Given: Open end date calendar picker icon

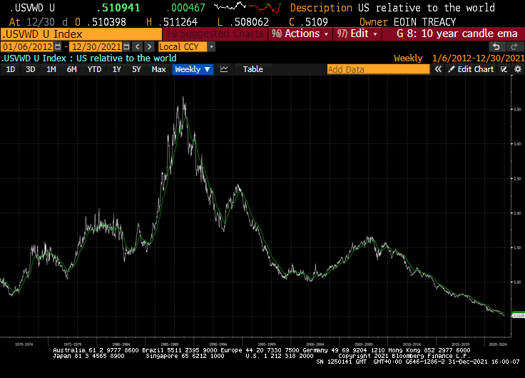Looking at the screenshot, I should pyautogui.click(x=127, y=46).
